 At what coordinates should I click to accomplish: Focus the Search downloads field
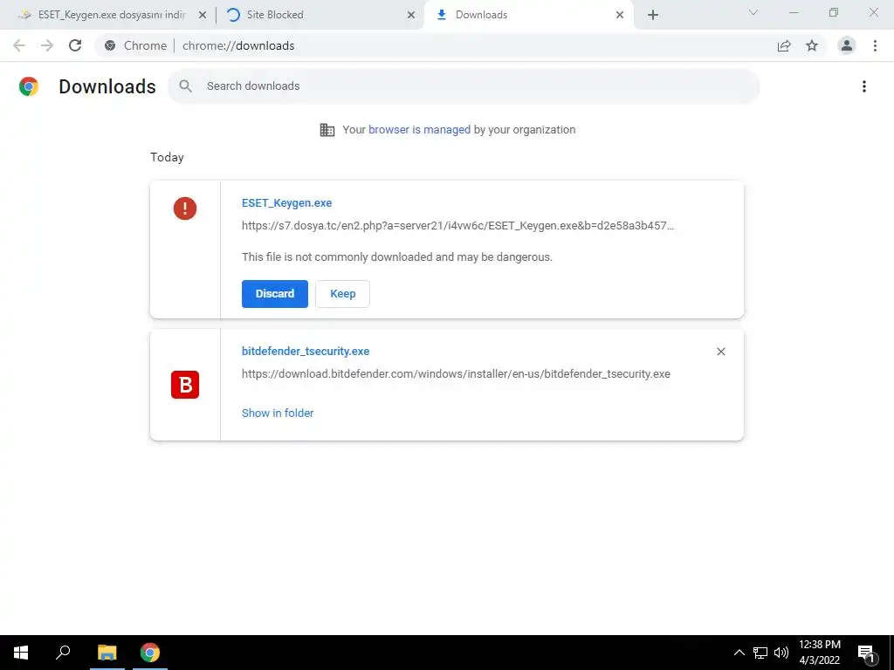(x=464, y=86)
